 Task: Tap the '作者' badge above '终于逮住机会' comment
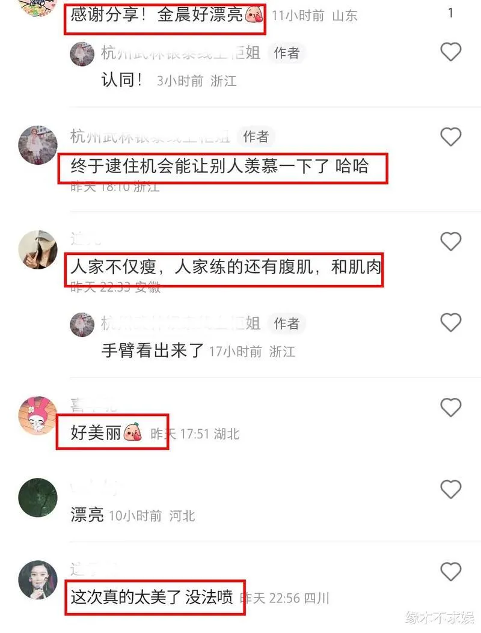point(256,136)
